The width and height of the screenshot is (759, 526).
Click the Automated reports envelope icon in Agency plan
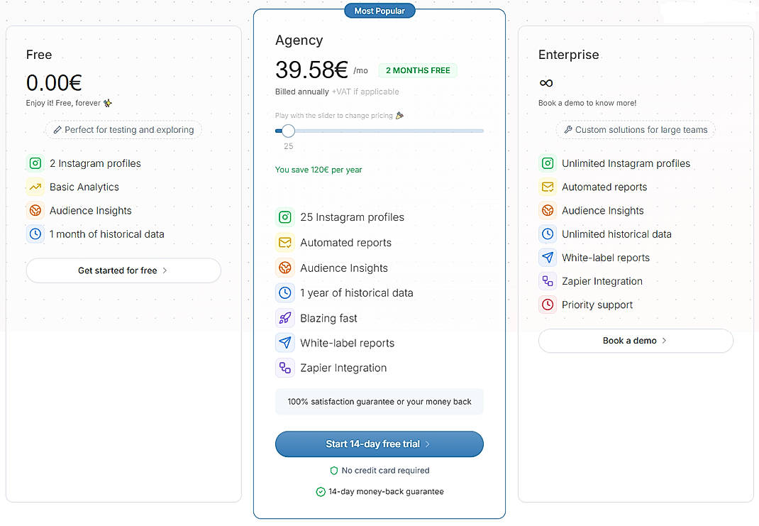coord(285,243)
